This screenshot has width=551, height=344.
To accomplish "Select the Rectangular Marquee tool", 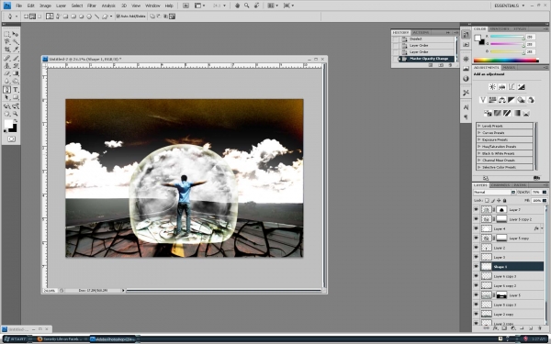I will pyautogui.click(x=6, y=35).
